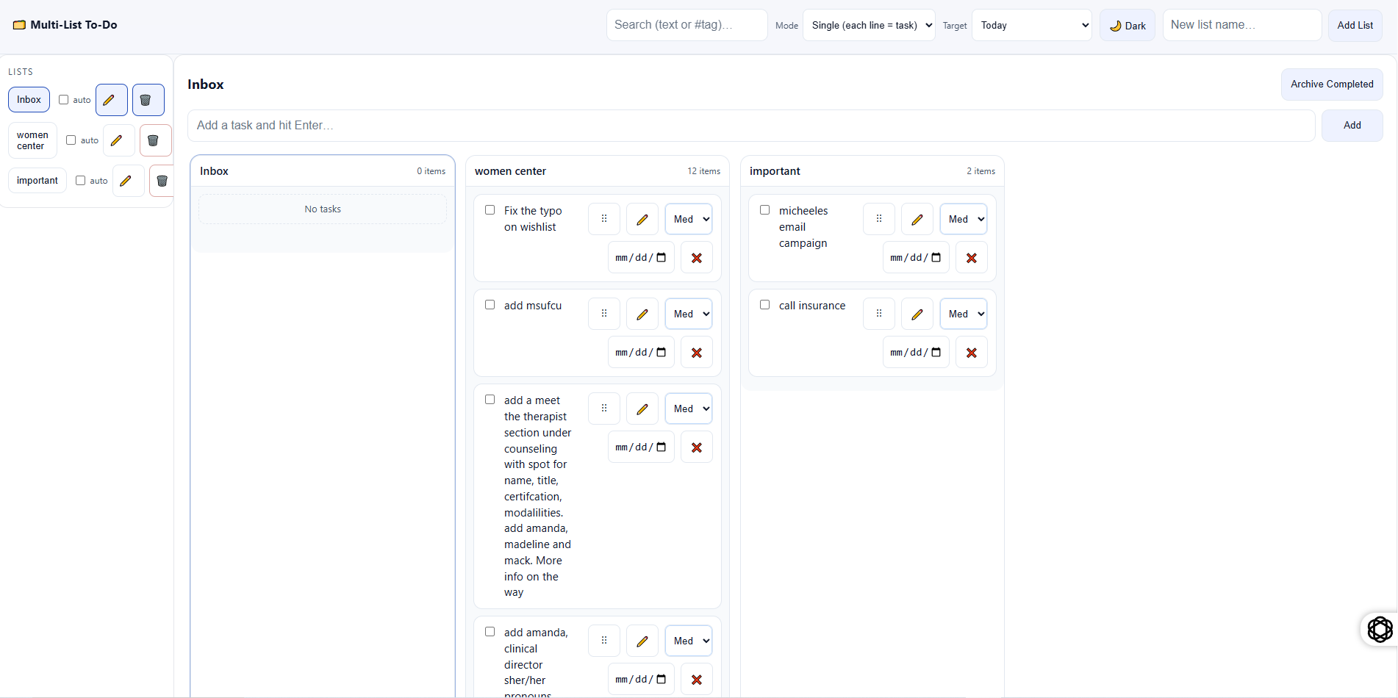
Task: Change priority of add amanda clinical director task
Action: click(x=689, y=641)
